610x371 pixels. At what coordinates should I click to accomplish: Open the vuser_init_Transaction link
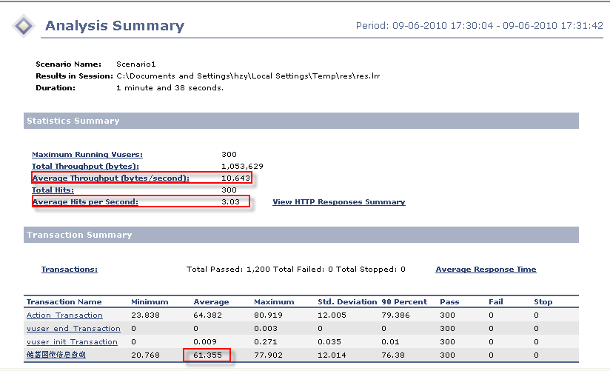tap(72, 342)
